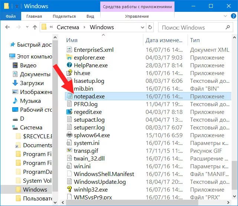Click the explorer.exe file icon
The image size is (238, 206).
[69, 57]
